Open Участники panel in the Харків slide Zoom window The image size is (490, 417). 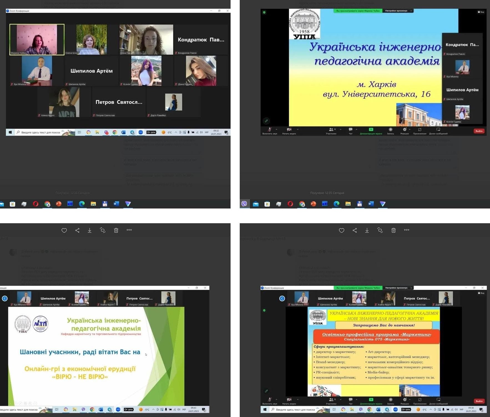[331, 131]
